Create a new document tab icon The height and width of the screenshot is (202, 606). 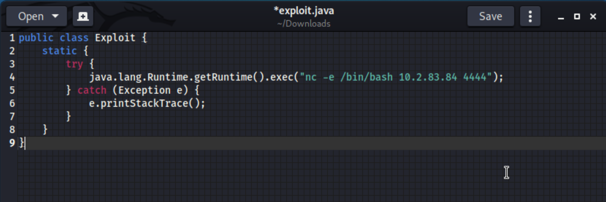[x=83, y=16]
